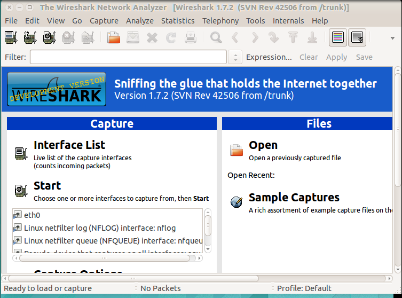Open the Internals menu
This screenshot has width=402, height=298.
pyautogui.click(x=288, y=21)
